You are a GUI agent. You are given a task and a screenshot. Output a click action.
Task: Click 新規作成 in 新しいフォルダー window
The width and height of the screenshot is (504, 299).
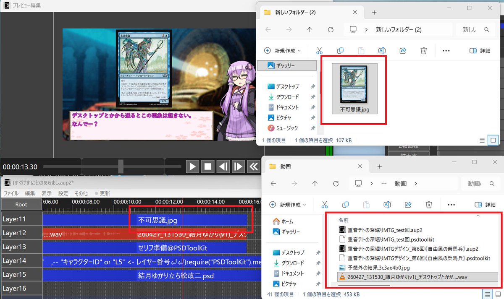(x=283, y=51)
